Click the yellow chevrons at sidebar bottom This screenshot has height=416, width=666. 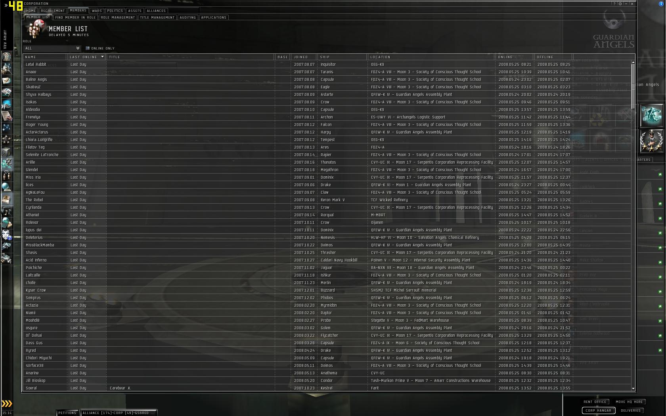pyautogui.click(x=7, y=404)
